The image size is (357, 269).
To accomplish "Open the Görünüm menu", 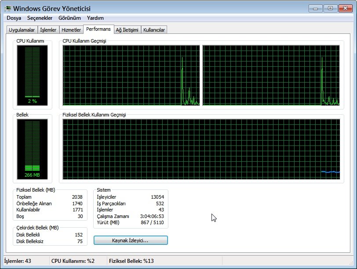I will pyautogui.click(x=69, y=18).
